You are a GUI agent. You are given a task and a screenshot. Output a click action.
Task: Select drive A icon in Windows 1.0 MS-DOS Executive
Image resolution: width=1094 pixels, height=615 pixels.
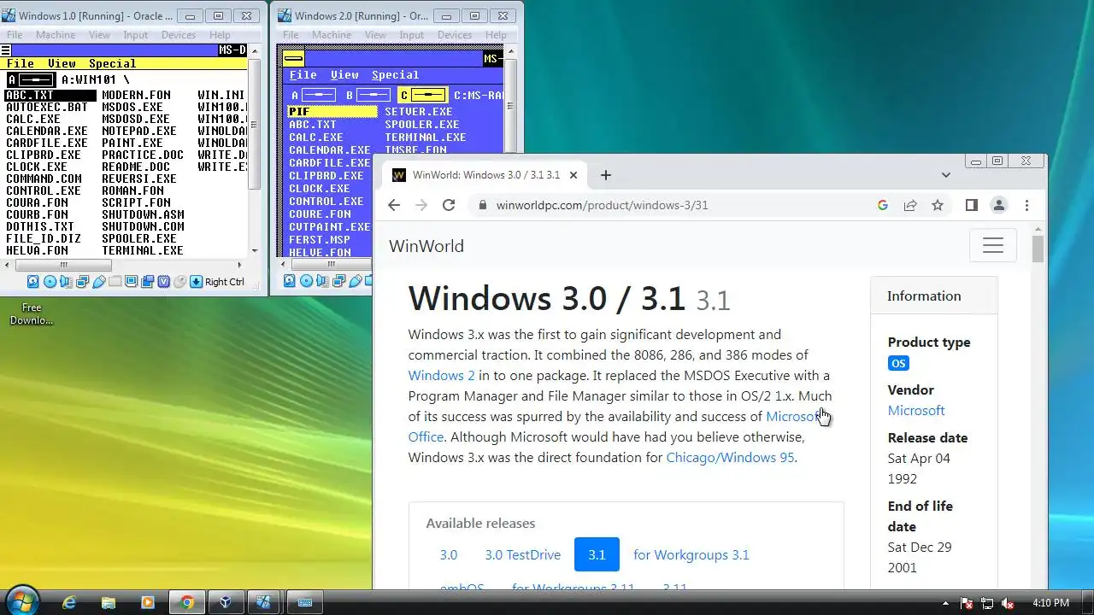coord(32,79)
